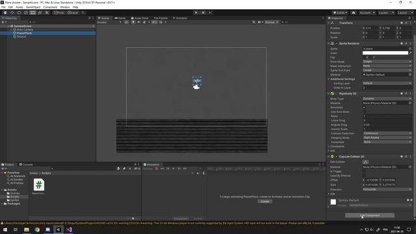Open the Component menu
Viewport: 416px width, 234px height.
[50, 7]
